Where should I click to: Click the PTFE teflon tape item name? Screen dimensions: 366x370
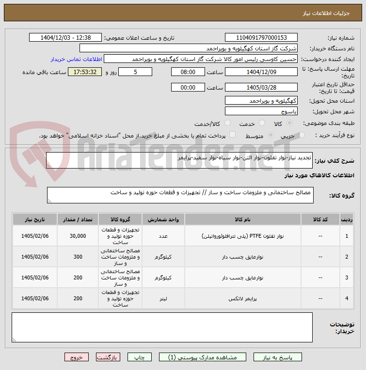point(242,236)
